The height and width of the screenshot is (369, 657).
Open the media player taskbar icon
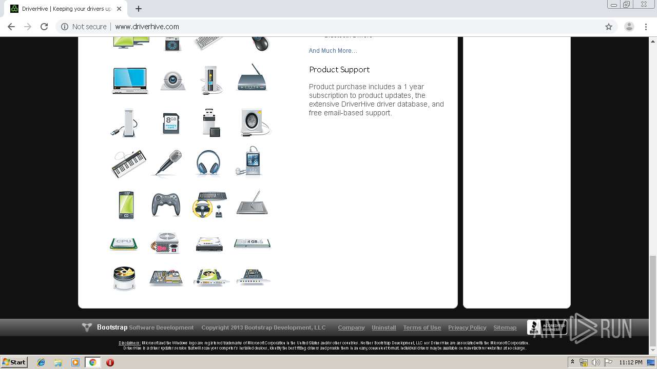[75, 362]
